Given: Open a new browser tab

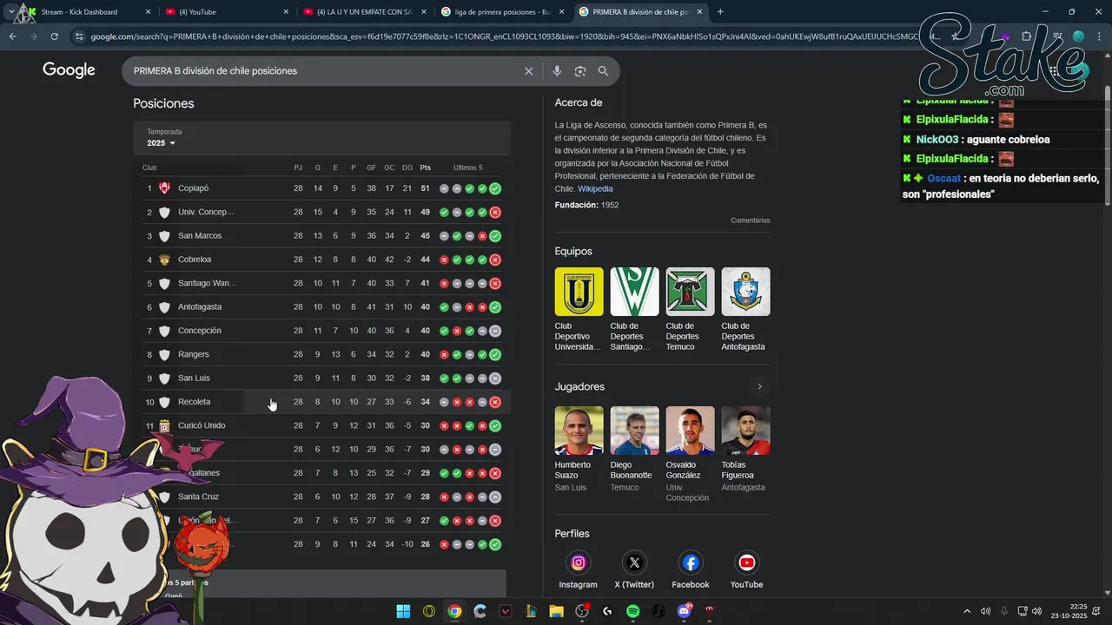Looking at the screenshot, I should [720, 12].
